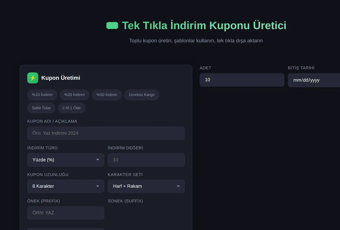Image resolution: width=340 pixels, height=230 pixels.
Task: Click the Kupon Üretimi heading
Action: [x=61, y=78]
